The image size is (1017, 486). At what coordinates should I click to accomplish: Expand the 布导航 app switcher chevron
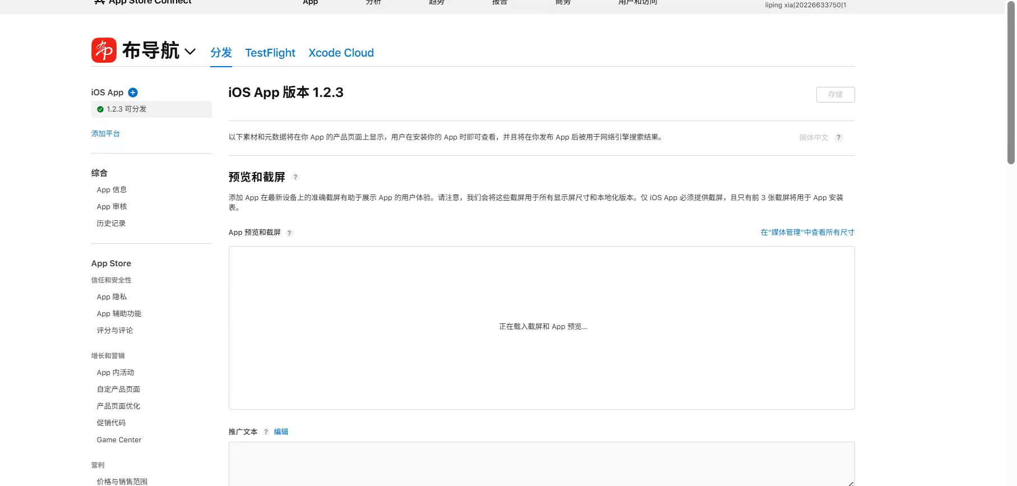[x=190, y=52]
